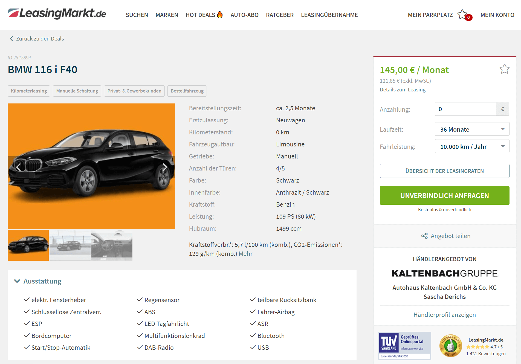The width and height of the screenshot is (521, 364).
Task: Click 'Anthrazit / Schwarz' value
Action: 302,192
